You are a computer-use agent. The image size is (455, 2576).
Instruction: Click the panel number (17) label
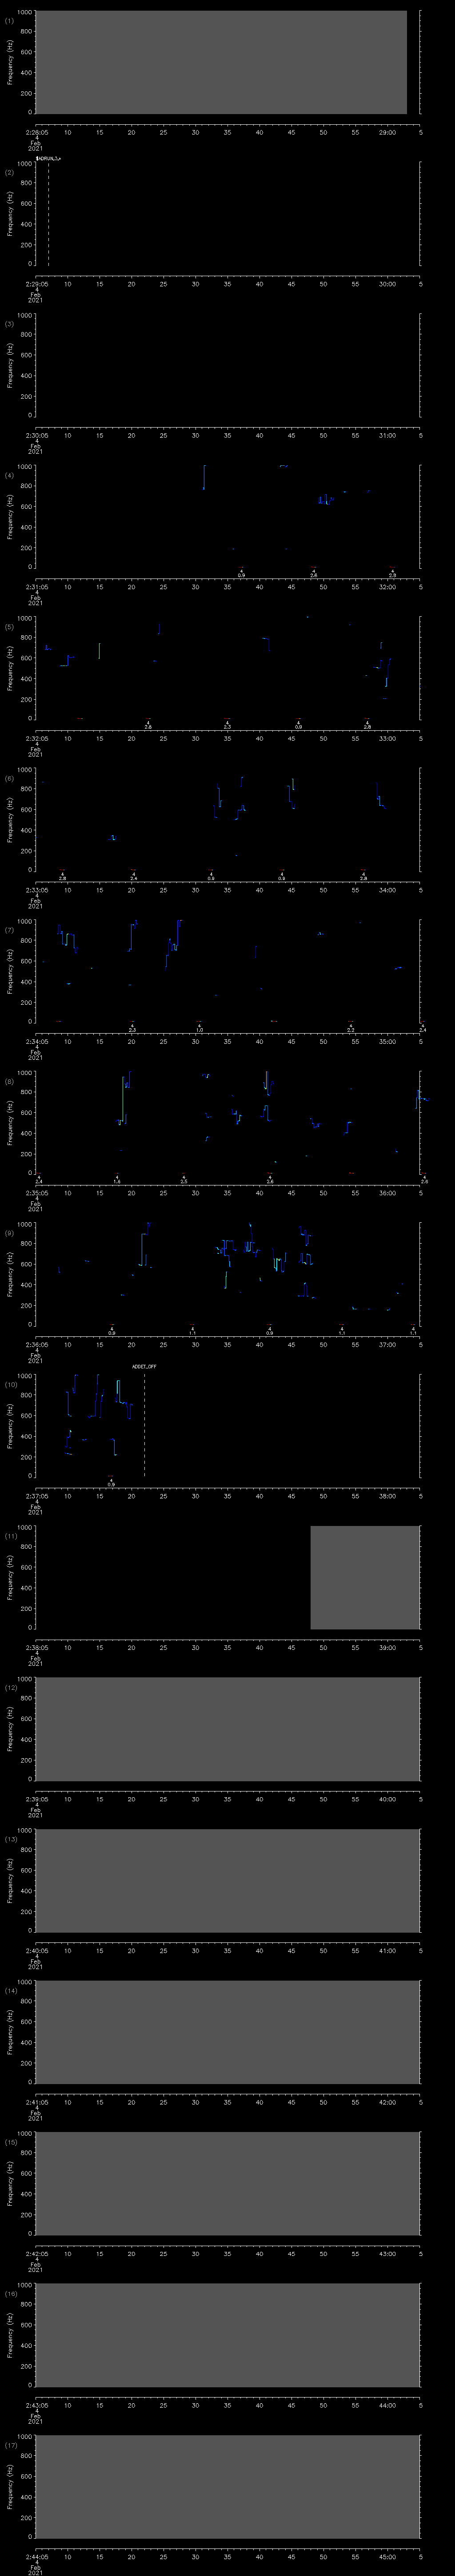click(x=10, y=2446)
